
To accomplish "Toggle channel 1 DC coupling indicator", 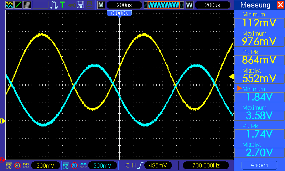I will pyautogui.click(x=9, y=165).
